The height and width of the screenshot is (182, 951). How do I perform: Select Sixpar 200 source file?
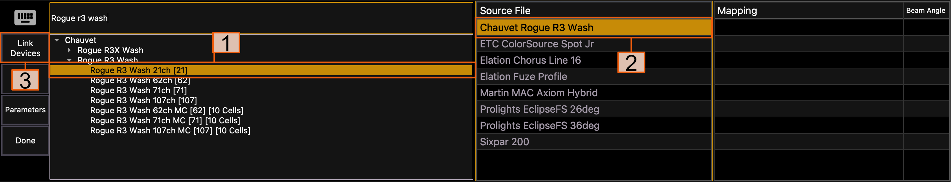pos(504,142)
